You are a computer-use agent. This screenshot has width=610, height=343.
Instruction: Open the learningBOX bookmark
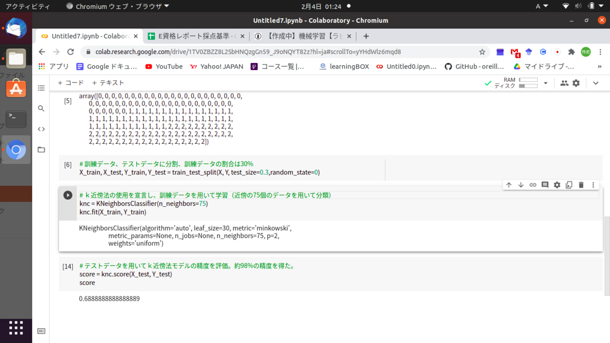click(x=344, y=67)
